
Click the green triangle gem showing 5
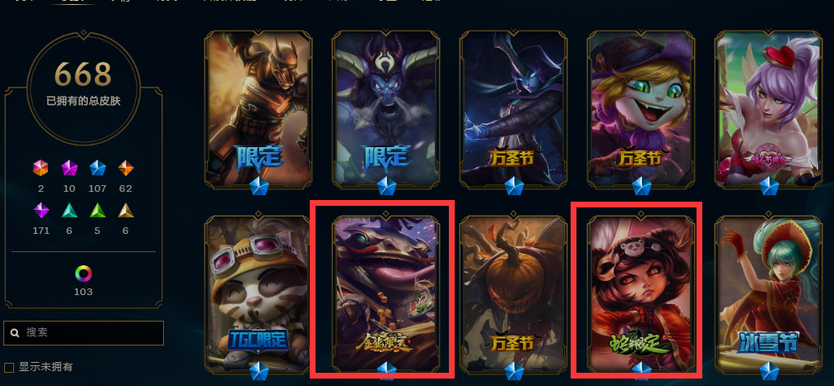pos(98,211)
